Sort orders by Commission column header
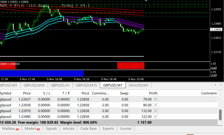 (100, 93)
